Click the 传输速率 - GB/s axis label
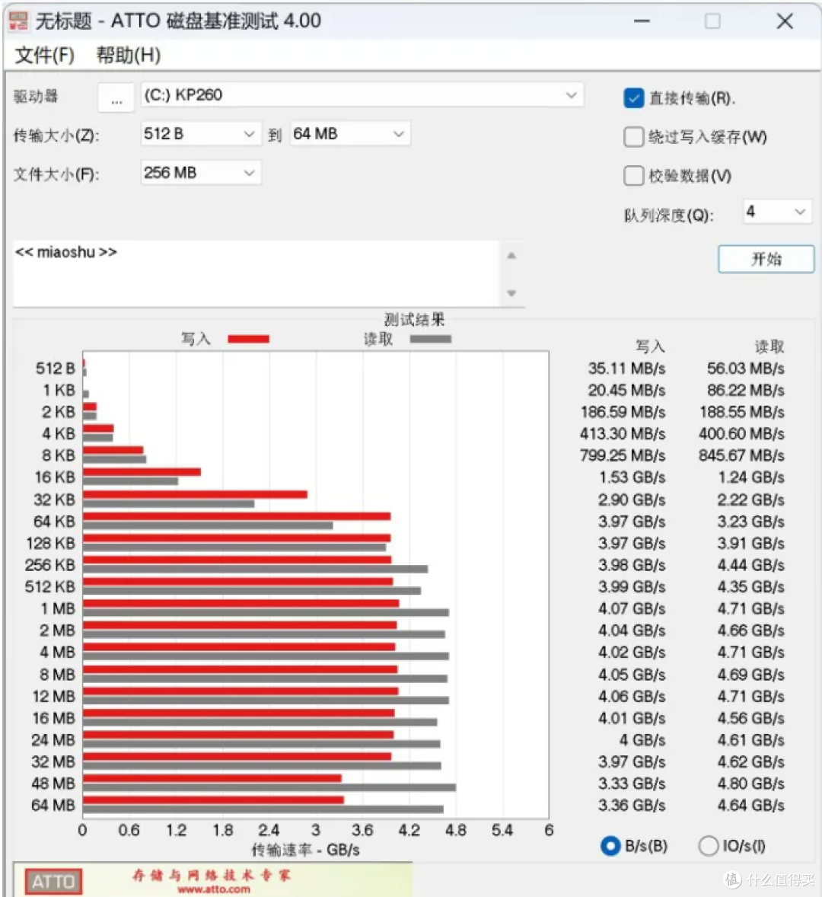This screenshot has width=822, height=897. (x=306, y=850)
